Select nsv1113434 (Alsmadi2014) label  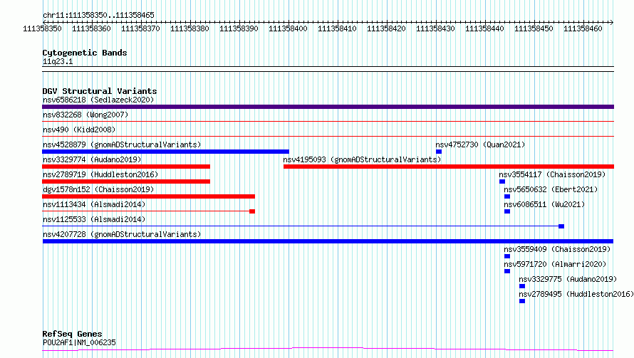94,204
